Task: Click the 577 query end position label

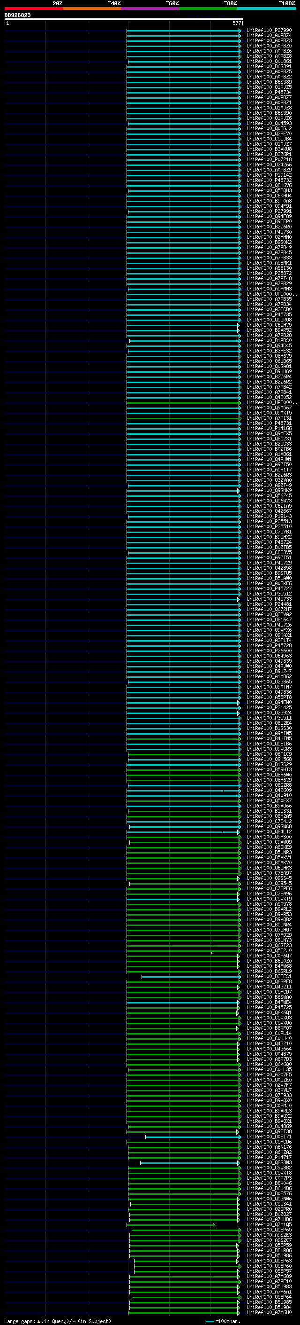Action: click(237, 23)
